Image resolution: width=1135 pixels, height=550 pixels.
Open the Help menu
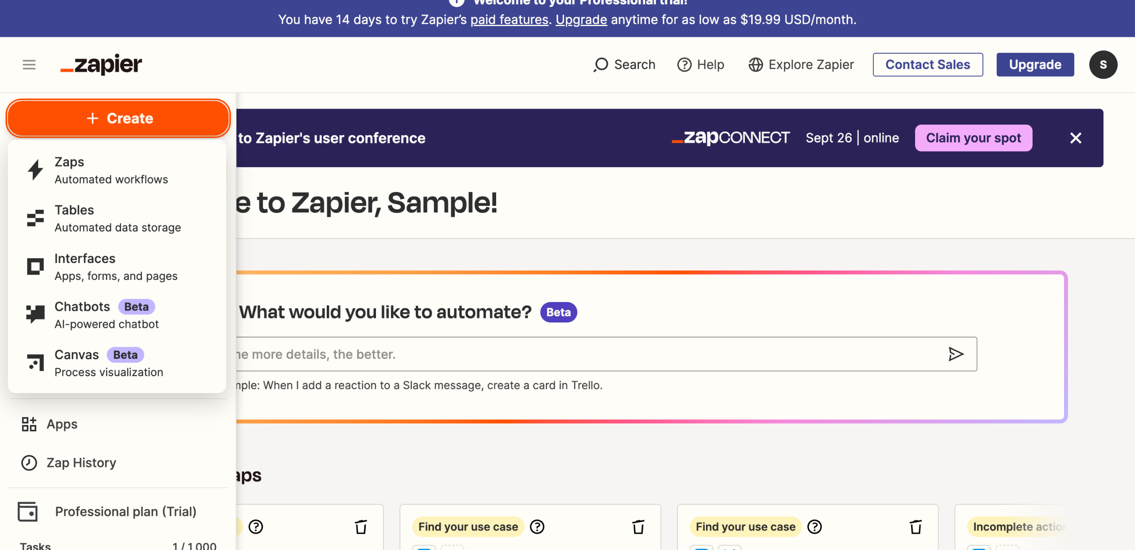click(x=701, y=65)
